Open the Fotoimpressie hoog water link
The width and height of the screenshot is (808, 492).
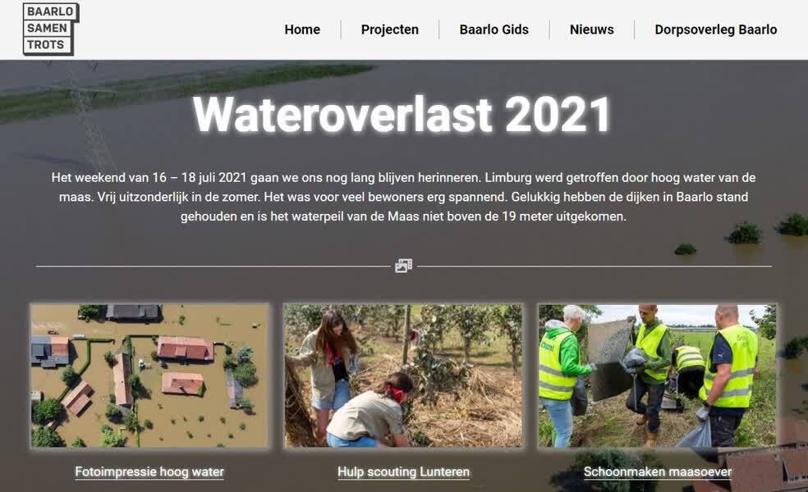(x=149, y=472)
